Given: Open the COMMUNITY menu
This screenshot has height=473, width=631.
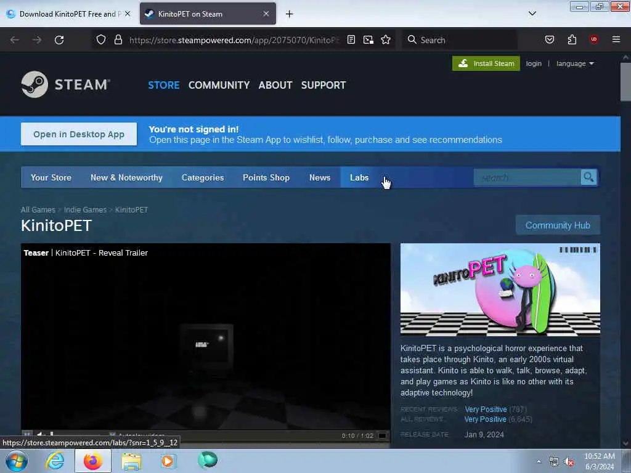Looking at the screenshot, I should [219, 85].
